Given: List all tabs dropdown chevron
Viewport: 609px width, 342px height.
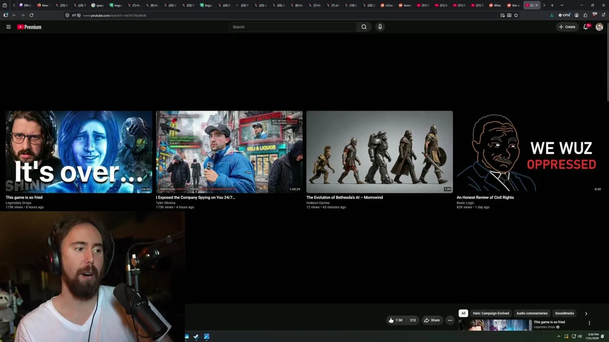Looking at the screenshot, I should (x=561, y=5).
